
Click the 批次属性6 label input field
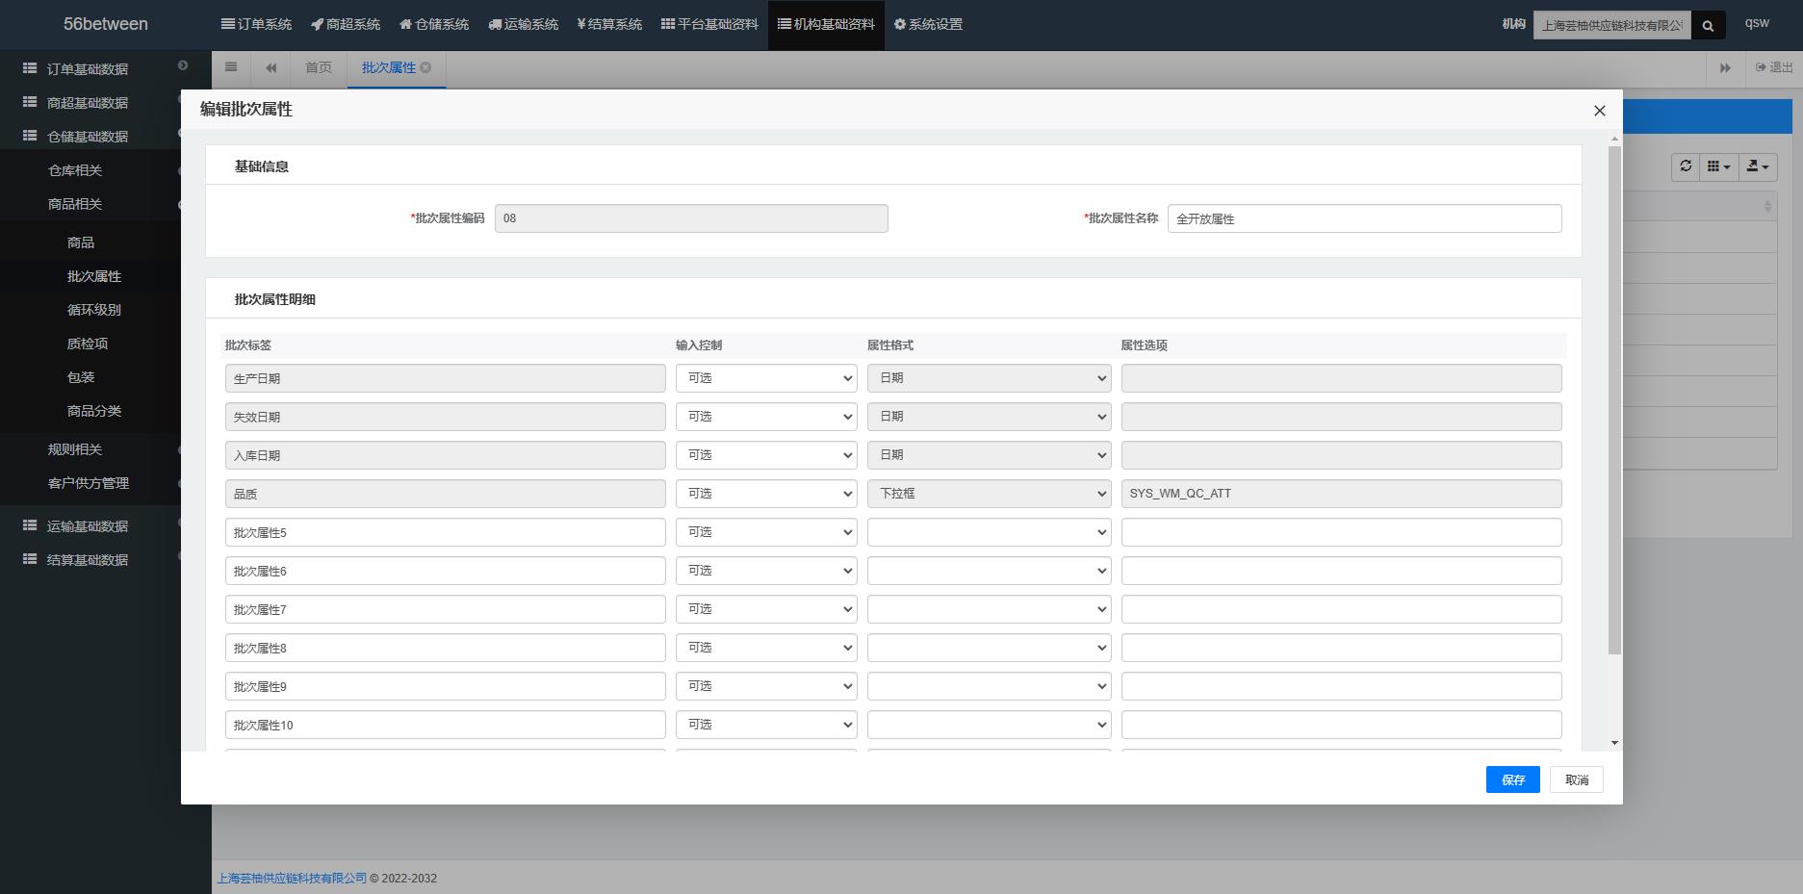coord(446,571)
